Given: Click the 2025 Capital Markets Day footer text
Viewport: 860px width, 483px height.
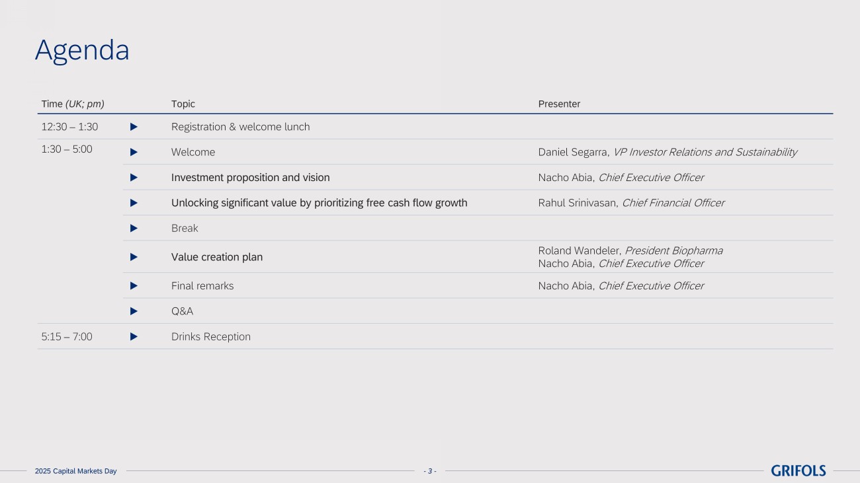Looking at the screenshot, I should pos(75,471).
